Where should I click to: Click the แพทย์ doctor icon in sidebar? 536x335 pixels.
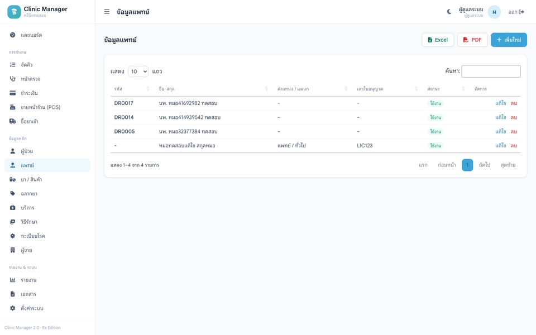[13, 165]
